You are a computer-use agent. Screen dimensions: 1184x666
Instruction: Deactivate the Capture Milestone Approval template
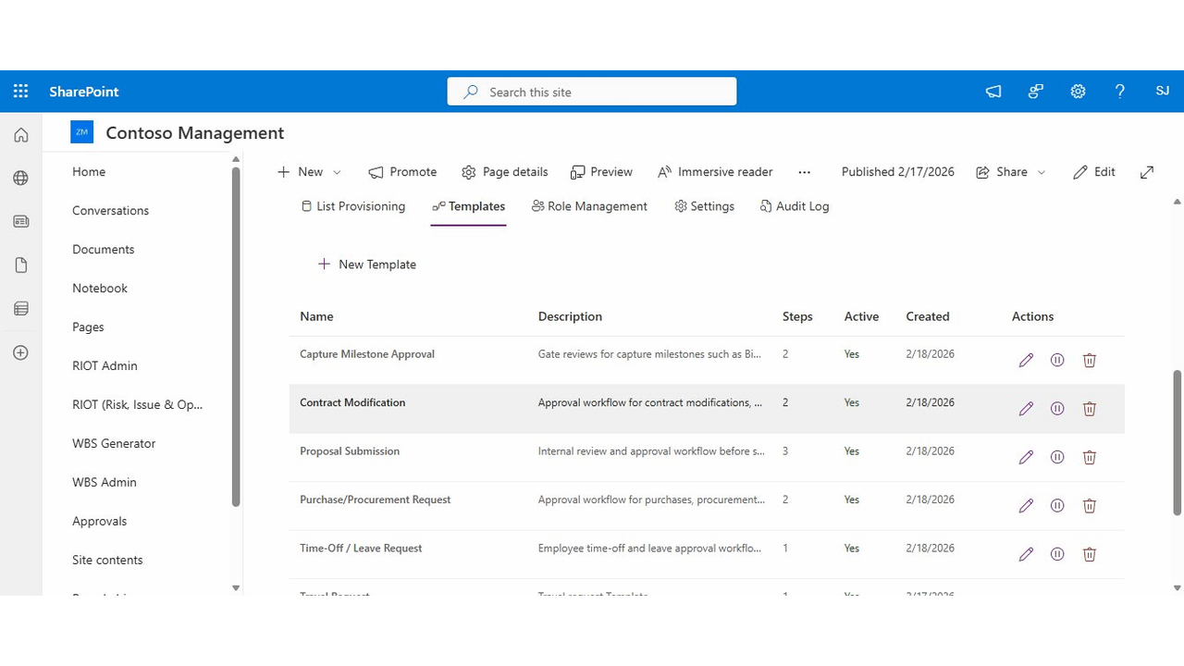1057,360
